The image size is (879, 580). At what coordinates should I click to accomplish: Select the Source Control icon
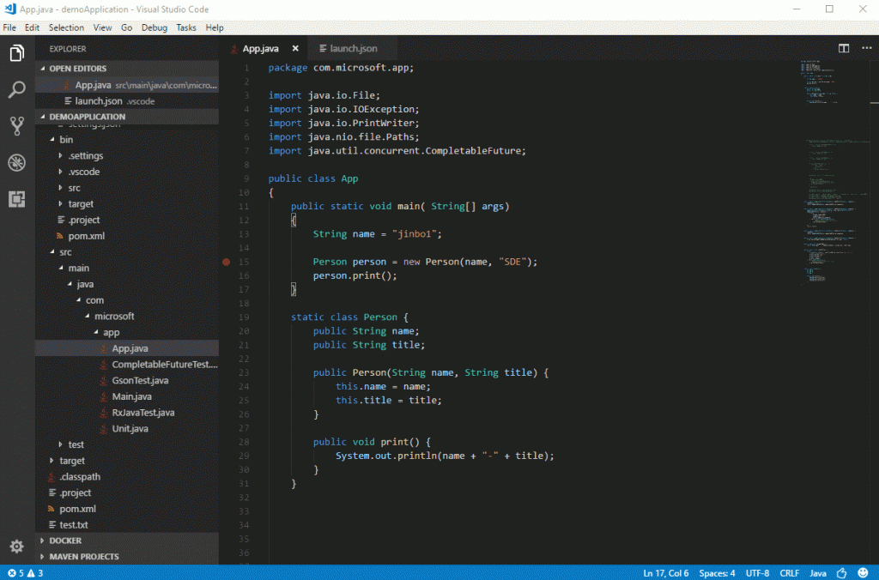tap(15, 125)
